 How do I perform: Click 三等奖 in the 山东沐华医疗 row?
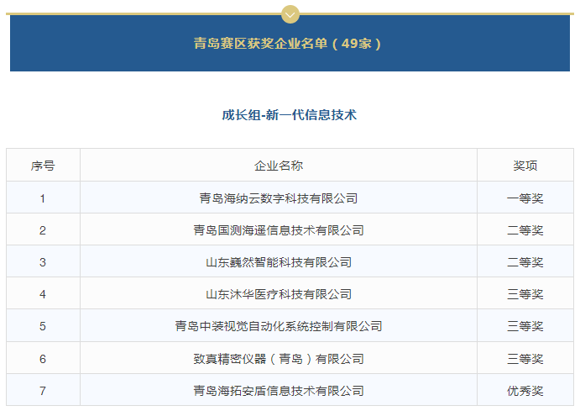click(525, 294)
